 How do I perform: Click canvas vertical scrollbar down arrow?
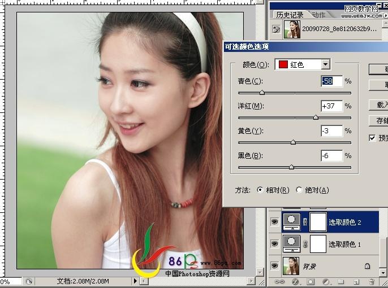pos(260,272)
